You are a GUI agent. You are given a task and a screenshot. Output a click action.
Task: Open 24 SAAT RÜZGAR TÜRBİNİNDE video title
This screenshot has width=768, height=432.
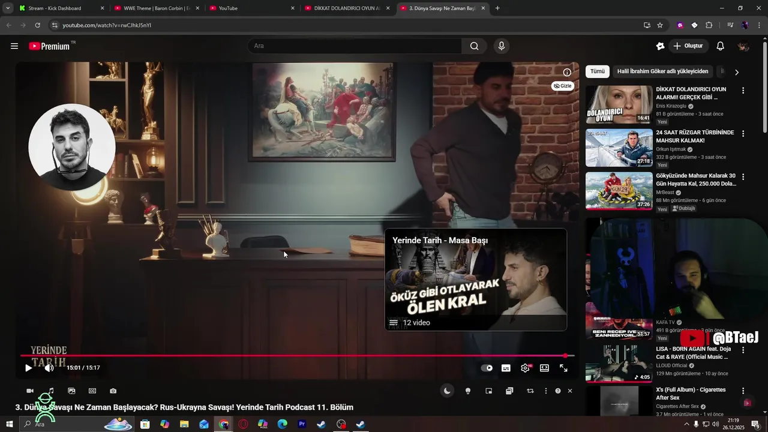[695, 136]
